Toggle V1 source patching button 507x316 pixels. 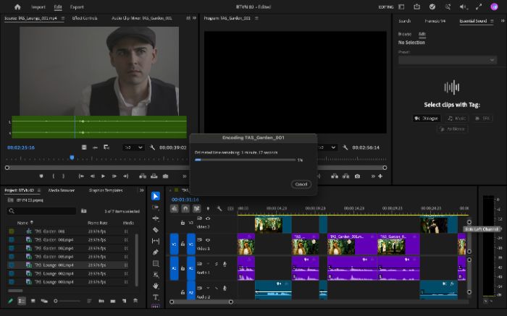click(x=174, y=244)
